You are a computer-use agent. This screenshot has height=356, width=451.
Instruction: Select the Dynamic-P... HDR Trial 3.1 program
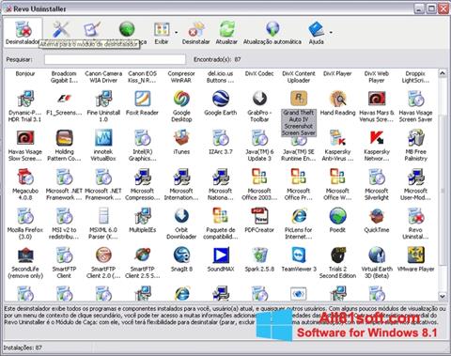click(x=25, y=106)
